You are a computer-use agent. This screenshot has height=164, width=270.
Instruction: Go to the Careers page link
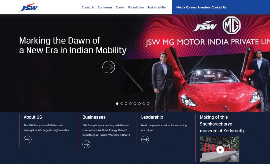[x=191, y=7]
